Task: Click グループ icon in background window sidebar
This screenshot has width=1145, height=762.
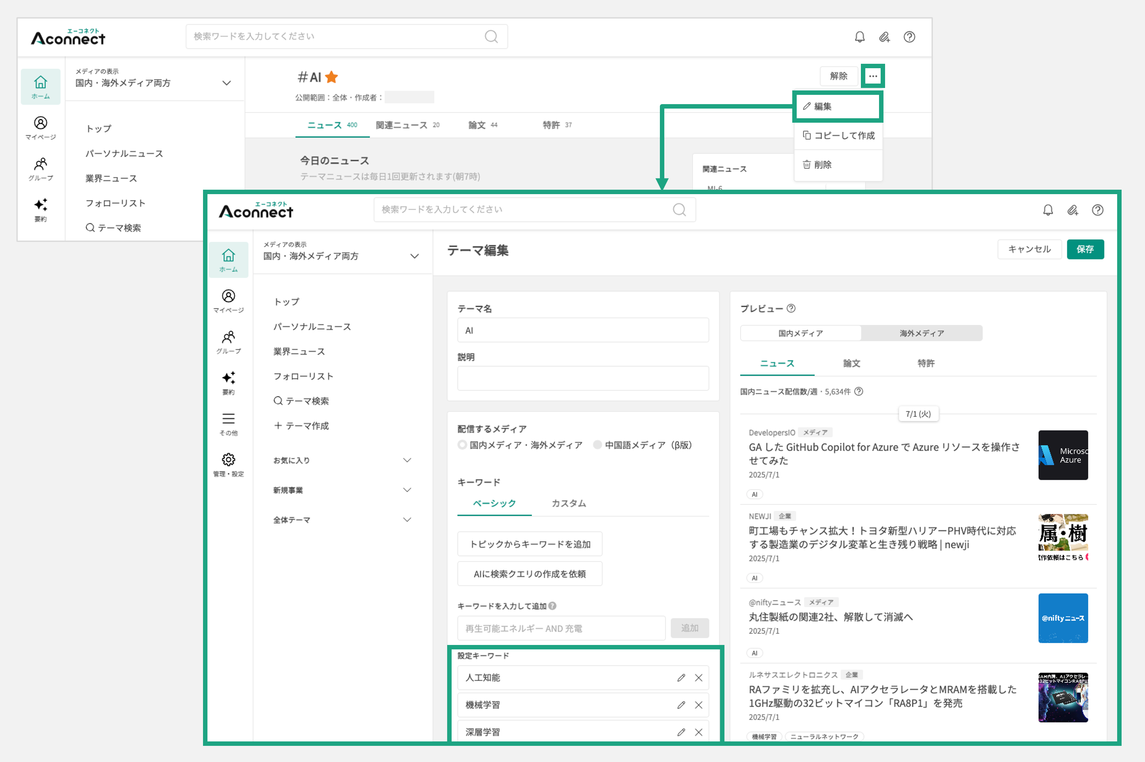Action: pos(41,169)
